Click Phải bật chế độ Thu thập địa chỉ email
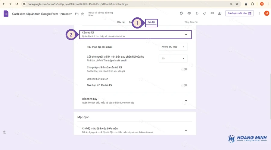This screenshot has width=271, height=150. click(107, 60)
